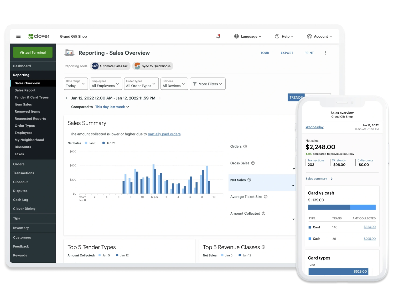The width and height of the screenshot is (405, 299).
Task: Click the Card vs cash progress bar
Action: [x=342, y=207]
